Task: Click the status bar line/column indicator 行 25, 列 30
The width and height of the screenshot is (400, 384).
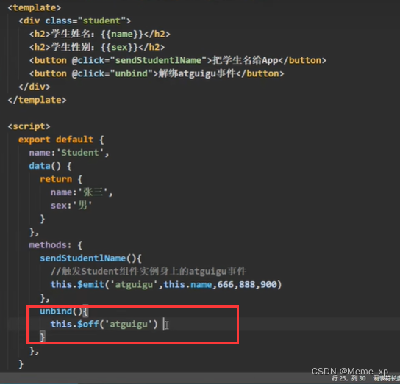Action: pyautogui.click(x=349, y=378)
